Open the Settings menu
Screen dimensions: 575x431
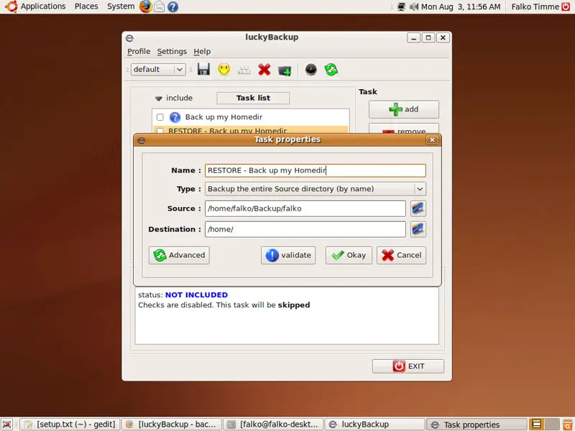(172, 51)
